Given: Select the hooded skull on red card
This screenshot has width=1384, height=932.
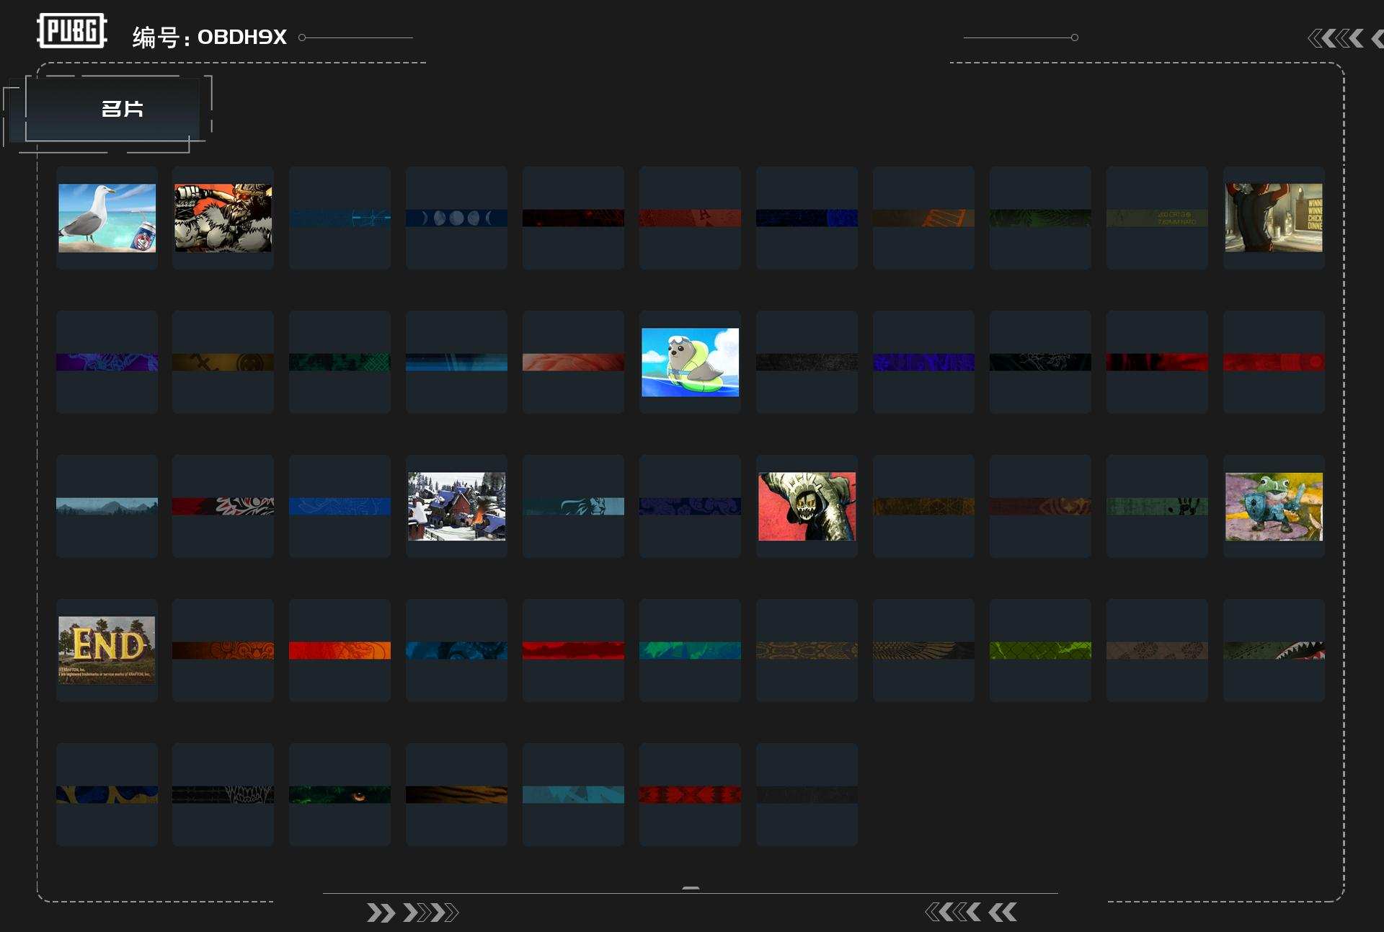Looking at the screenshot, I should point(807,506).
